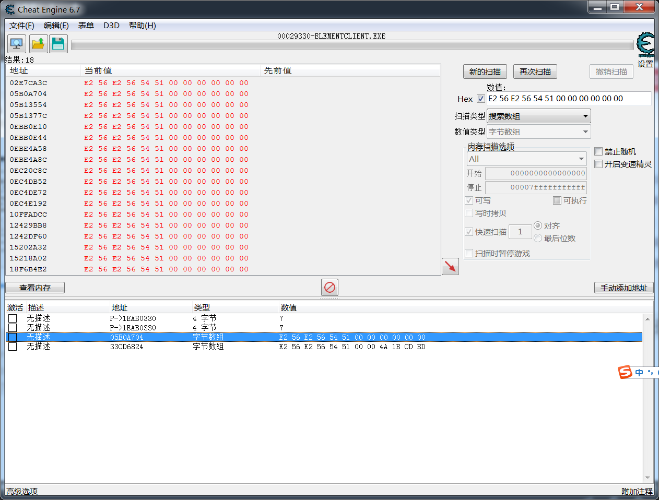Click address list scrollbar up arrow
The width and height of the screenshot is (659, 500).
(648, 318)
